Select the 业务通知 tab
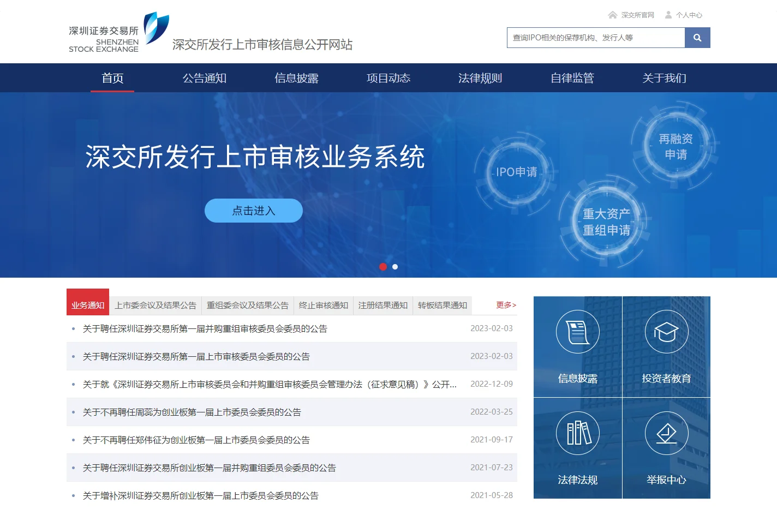 (88, 302)
